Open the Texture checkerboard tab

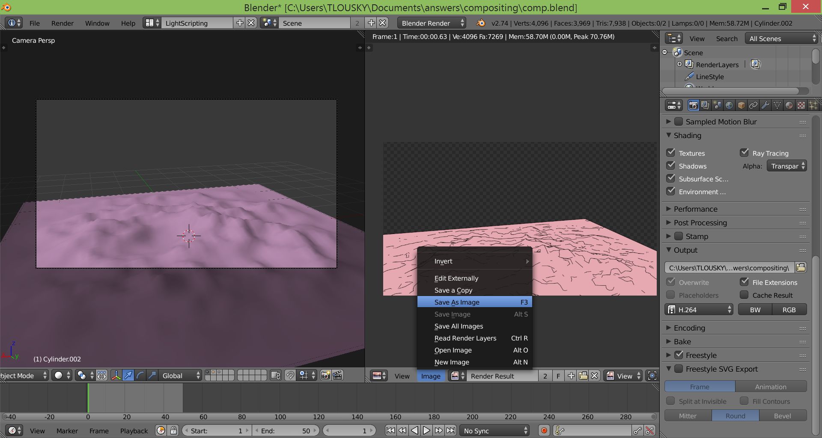point(801,105)
